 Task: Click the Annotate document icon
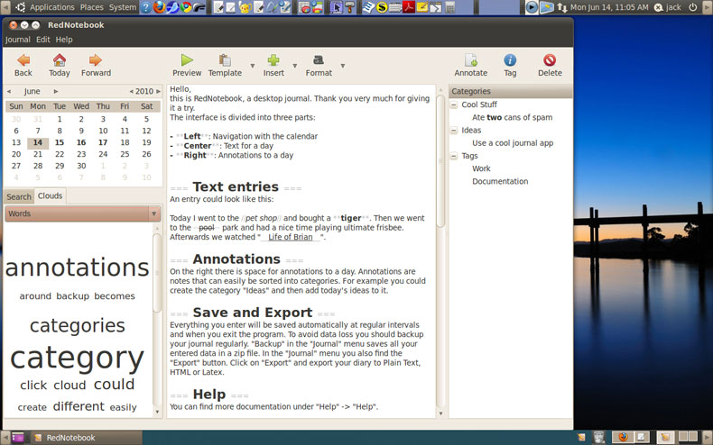(470, 60)
